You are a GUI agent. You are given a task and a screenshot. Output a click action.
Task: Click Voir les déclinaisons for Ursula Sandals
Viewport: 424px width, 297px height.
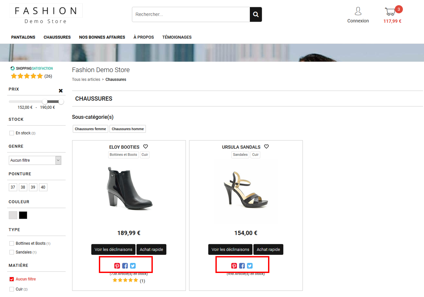(230, 249)
